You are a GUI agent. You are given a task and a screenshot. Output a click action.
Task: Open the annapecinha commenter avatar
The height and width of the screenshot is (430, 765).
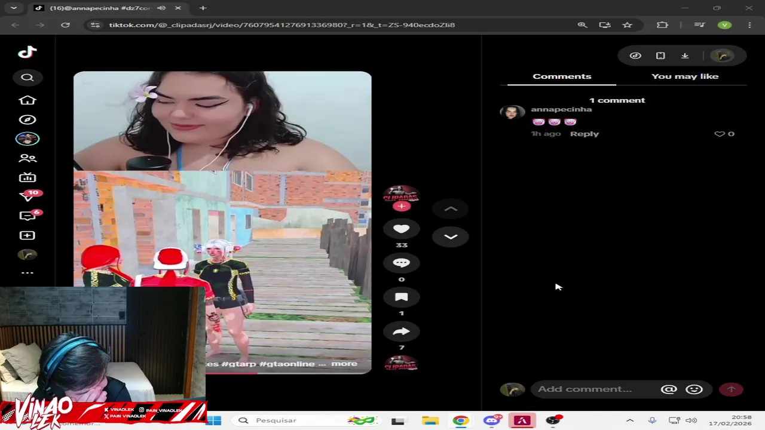point(512,112)
